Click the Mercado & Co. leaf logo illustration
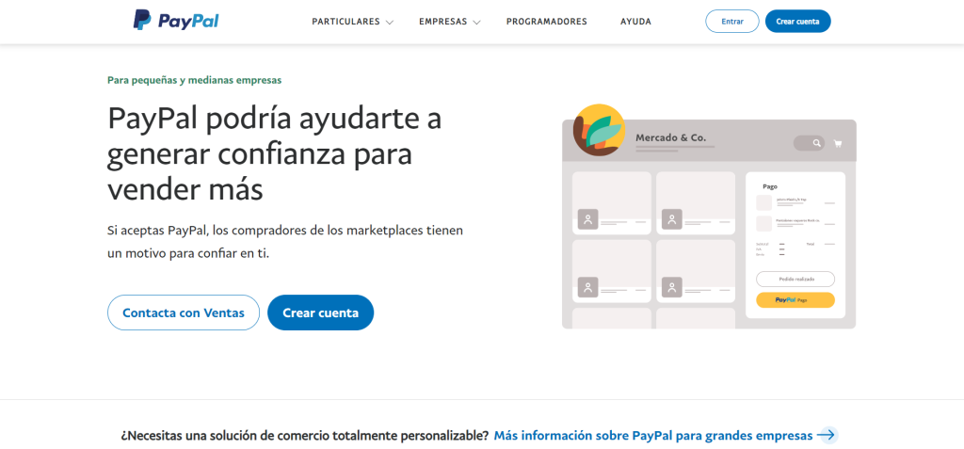The height and width of the screenshot is (449, 964). pyautogui.click(x=599, y=130)
